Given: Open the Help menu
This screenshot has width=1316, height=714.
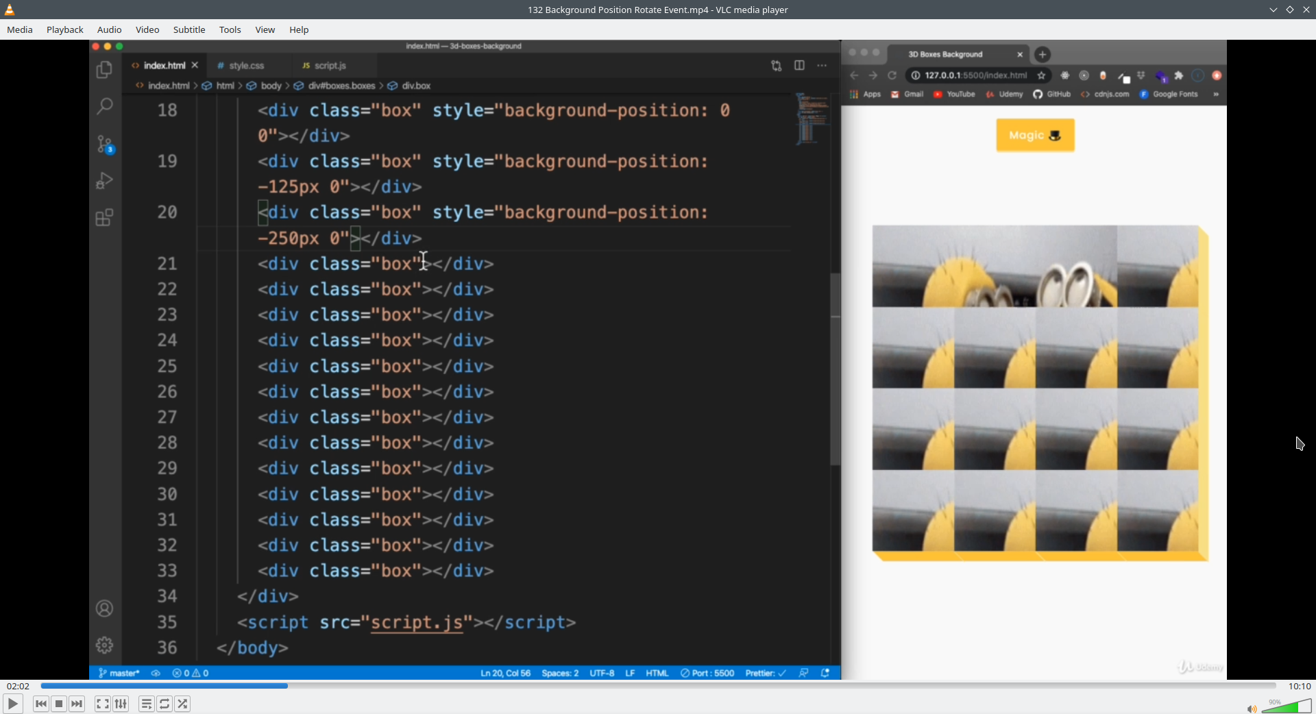Looking at the screenshot, I should [299, 29].
